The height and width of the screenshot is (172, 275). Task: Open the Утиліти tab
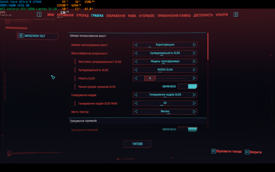click(222, 15)
